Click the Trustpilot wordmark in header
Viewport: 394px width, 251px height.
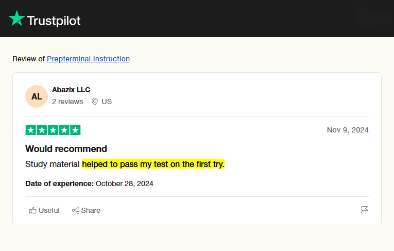(54, 21)
